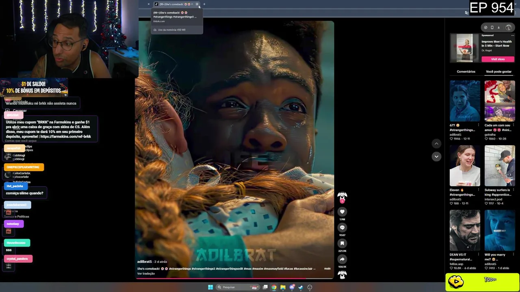Open the Windows Start menu
The image size is (520, 292).
(210, 287)
